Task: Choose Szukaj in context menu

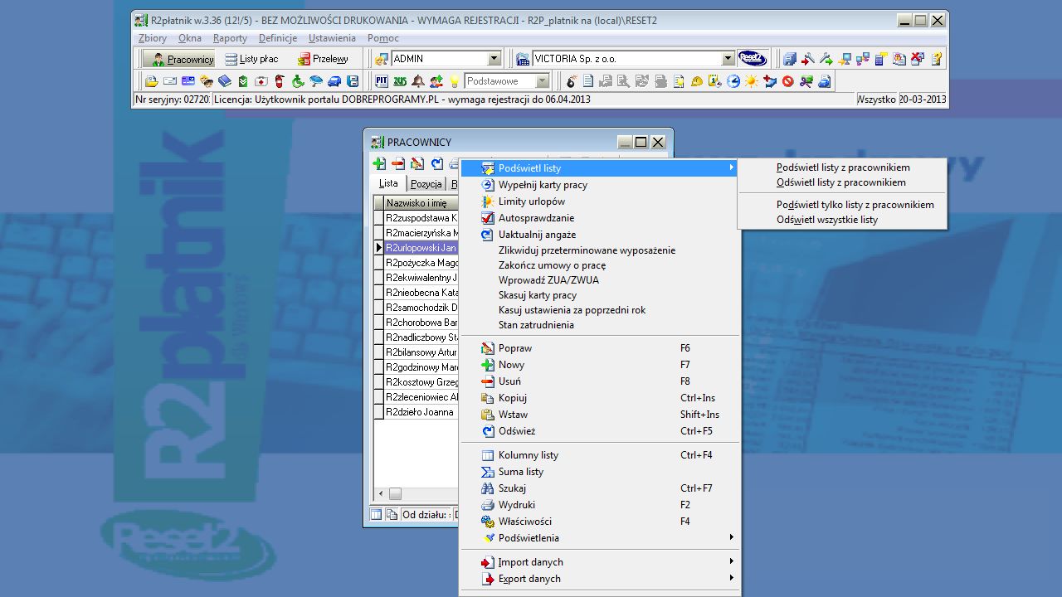Action: pyautogui.click(x=600, y=488)
